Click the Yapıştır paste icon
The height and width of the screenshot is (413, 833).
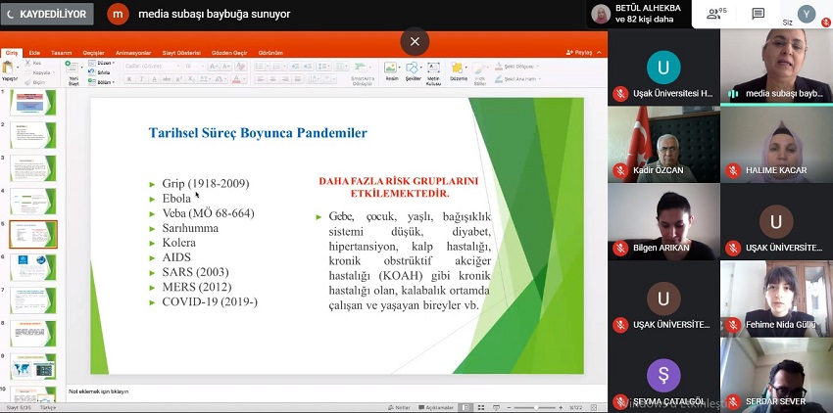(x=9, y=71)
